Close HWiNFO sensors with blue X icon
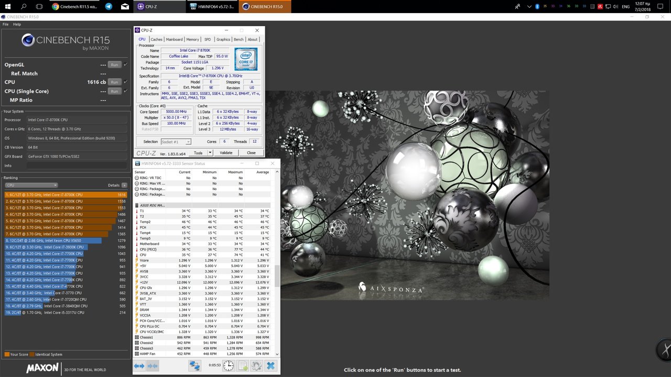Viewport: 671px width, 377px height. [x=270, y=365]
